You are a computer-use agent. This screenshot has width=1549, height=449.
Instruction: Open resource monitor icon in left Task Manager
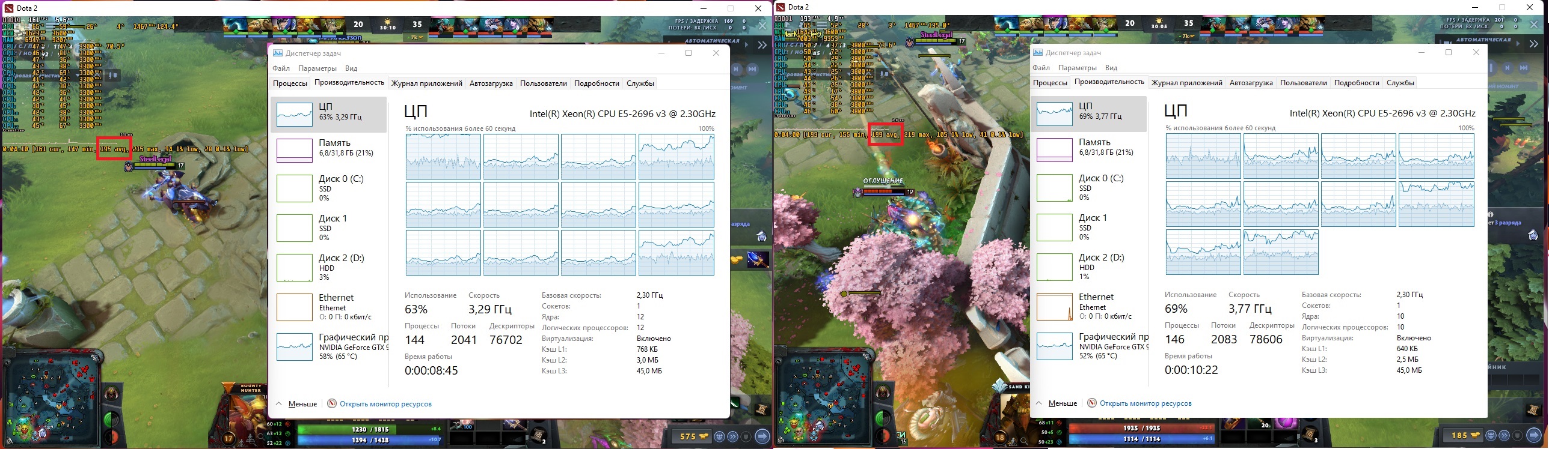(x=331, y=403)
